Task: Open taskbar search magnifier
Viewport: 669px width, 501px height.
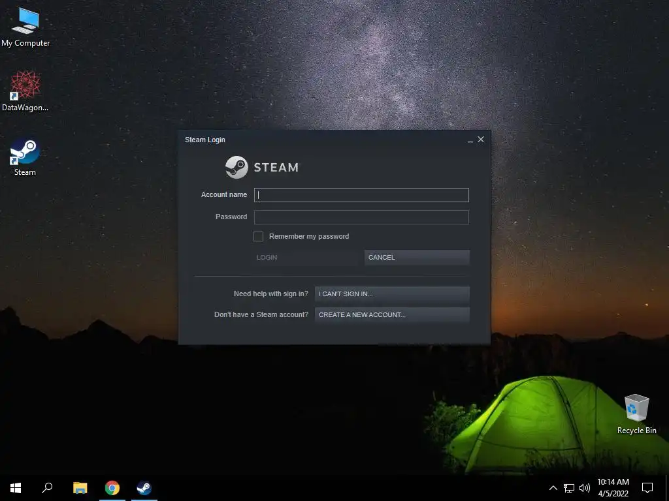Action: [x=47, y=488]
